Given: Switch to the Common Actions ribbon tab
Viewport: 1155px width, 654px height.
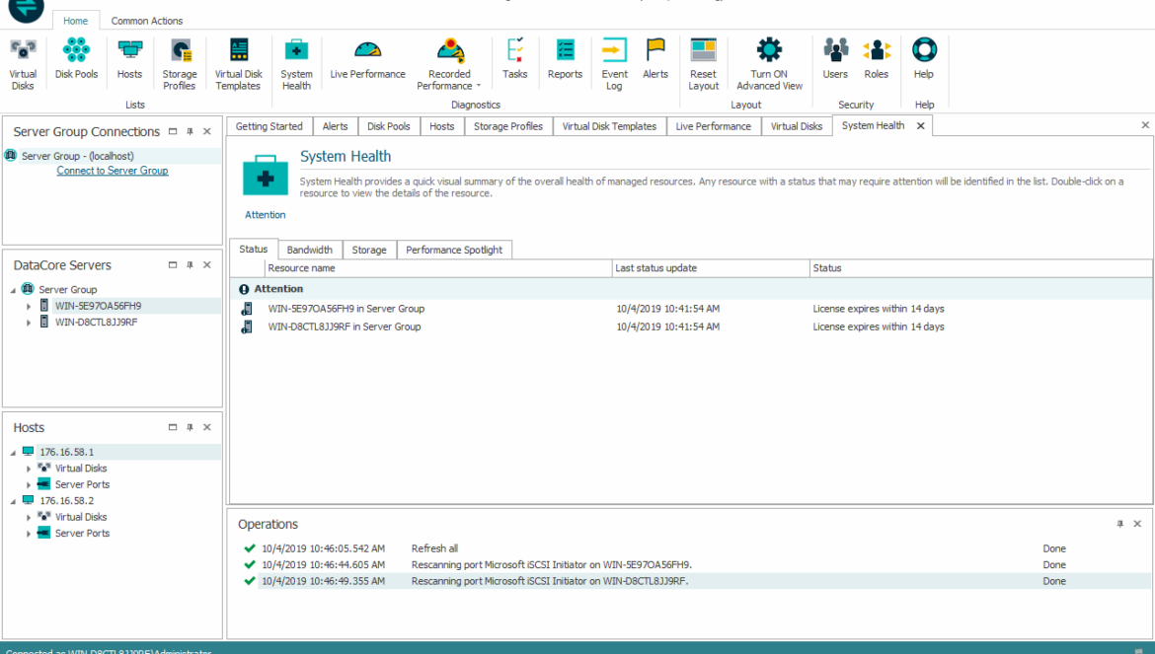Looking at the screenshot, I should point(146,21).
